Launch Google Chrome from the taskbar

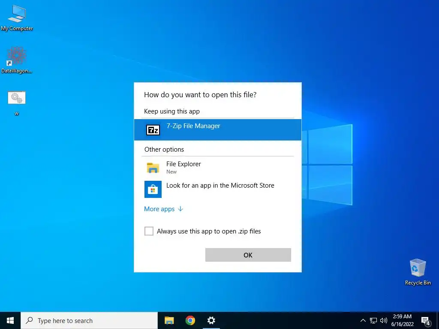point(190,320)
